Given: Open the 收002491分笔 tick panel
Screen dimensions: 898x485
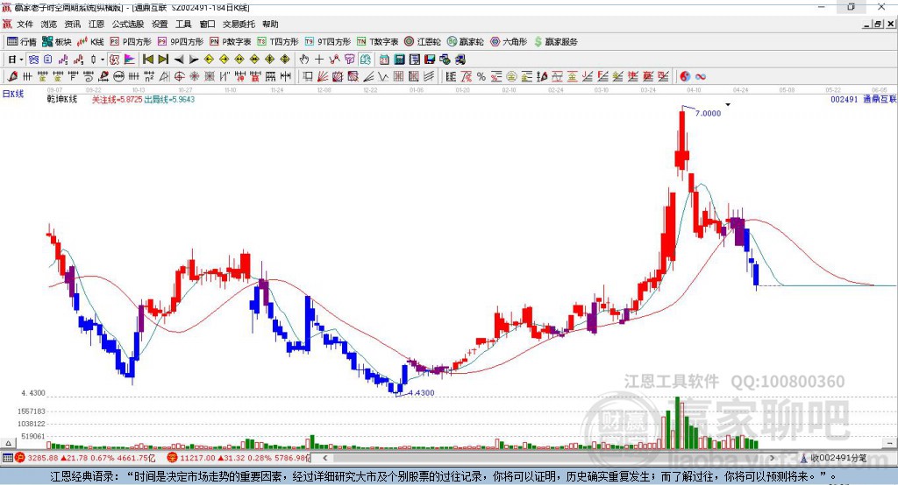Looking at the screenshot, I should [834, 458].
